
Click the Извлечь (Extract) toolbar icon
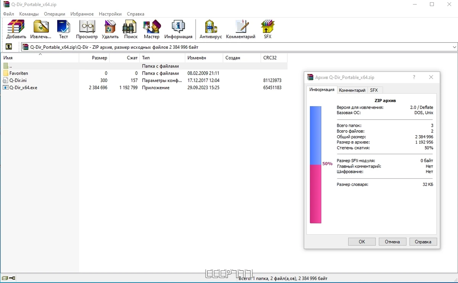click(41, 30)
